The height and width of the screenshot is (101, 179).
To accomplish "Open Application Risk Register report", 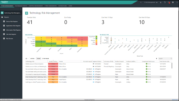I will [13, 26].
